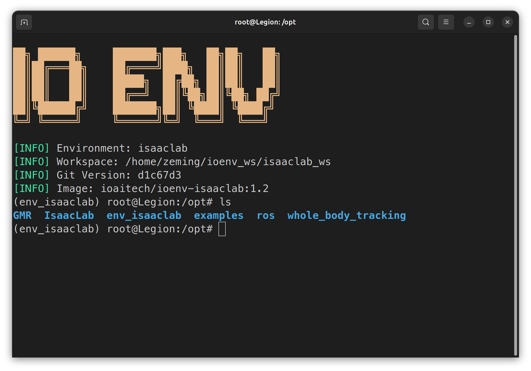Click the env_isaaclab directory in ls output
Screen dimensions: 531x371
click(x=144, y=215)
